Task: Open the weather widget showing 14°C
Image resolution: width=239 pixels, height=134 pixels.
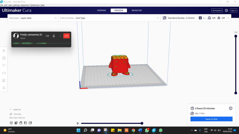Action: (x=9, y=130)
